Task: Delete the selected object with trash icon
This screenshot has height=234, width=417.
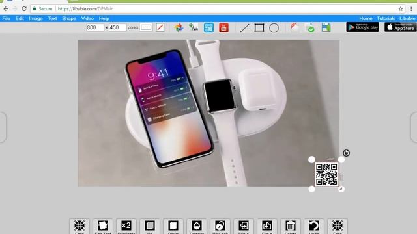Action: tap(291, 227)
